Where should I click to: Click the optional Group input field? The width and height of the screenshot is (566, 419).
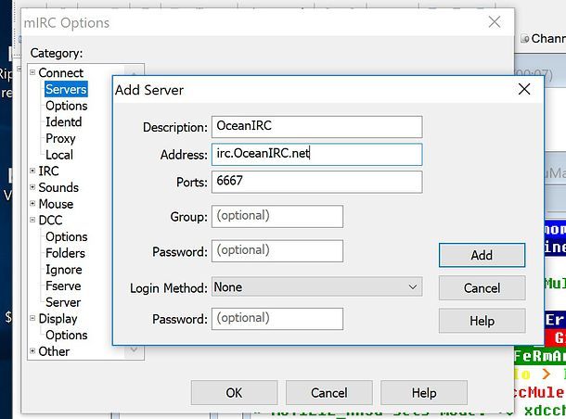(277, 216)
